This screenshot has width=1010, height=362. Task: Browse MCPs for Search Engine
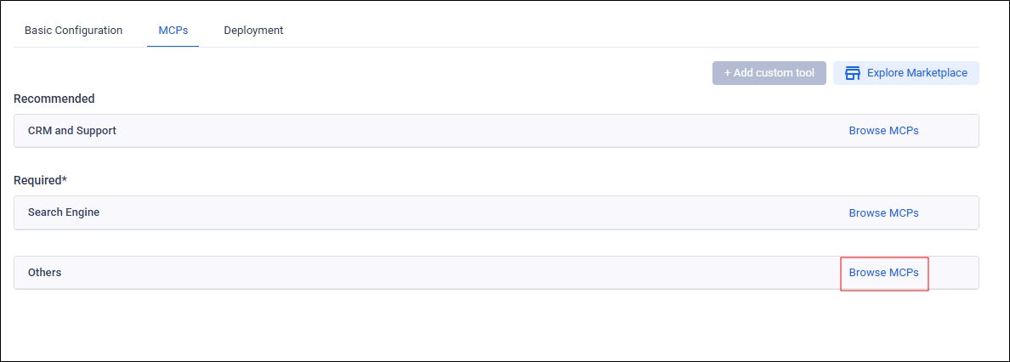[883, 213]
